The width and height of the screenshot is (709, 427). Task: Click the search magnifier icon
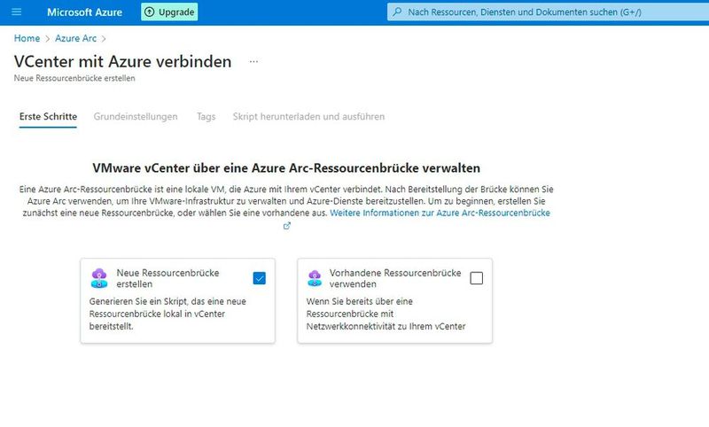tap(397, 12)
